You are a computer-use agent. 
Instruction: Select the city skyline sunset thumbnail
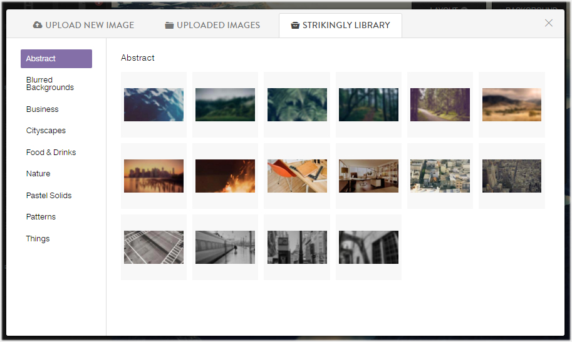pyautogui.click(x=153, y=176)
